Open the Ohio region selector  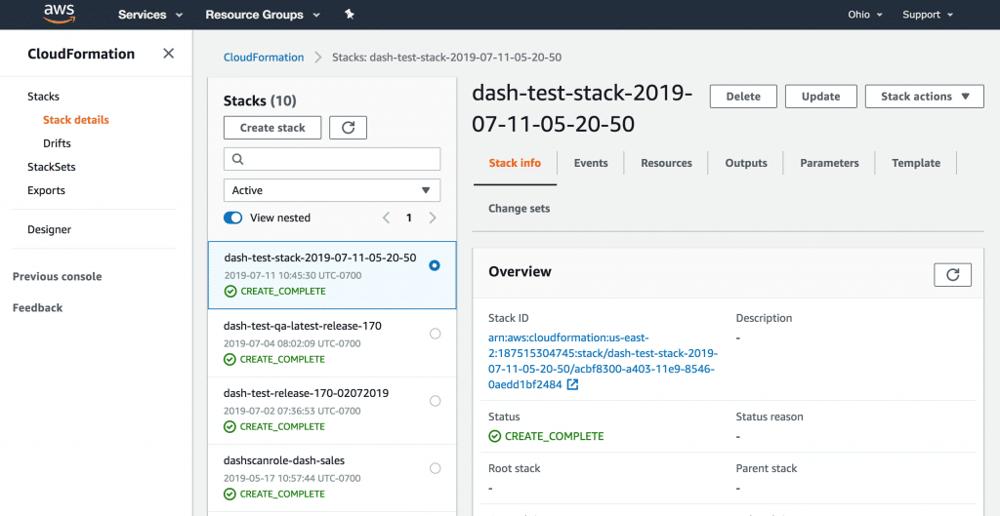pyautogui.click(x=865, y=15)
